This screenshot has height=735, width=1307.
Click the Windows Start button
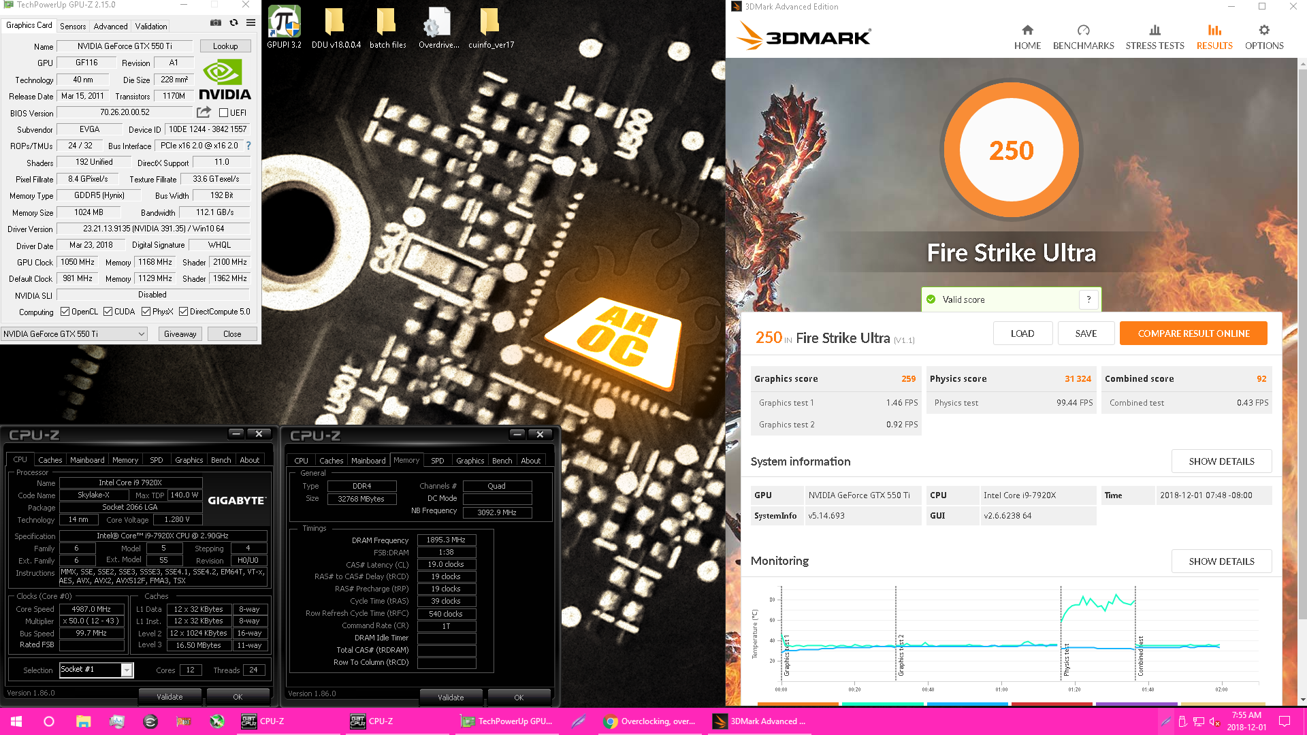(x=16, y=721)
